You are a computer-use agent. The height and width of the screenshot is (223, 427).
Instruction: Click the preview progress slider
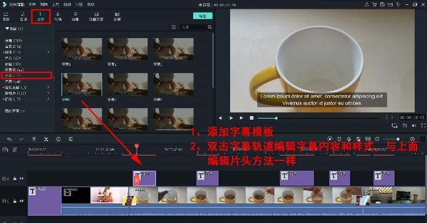click(318, 118)
